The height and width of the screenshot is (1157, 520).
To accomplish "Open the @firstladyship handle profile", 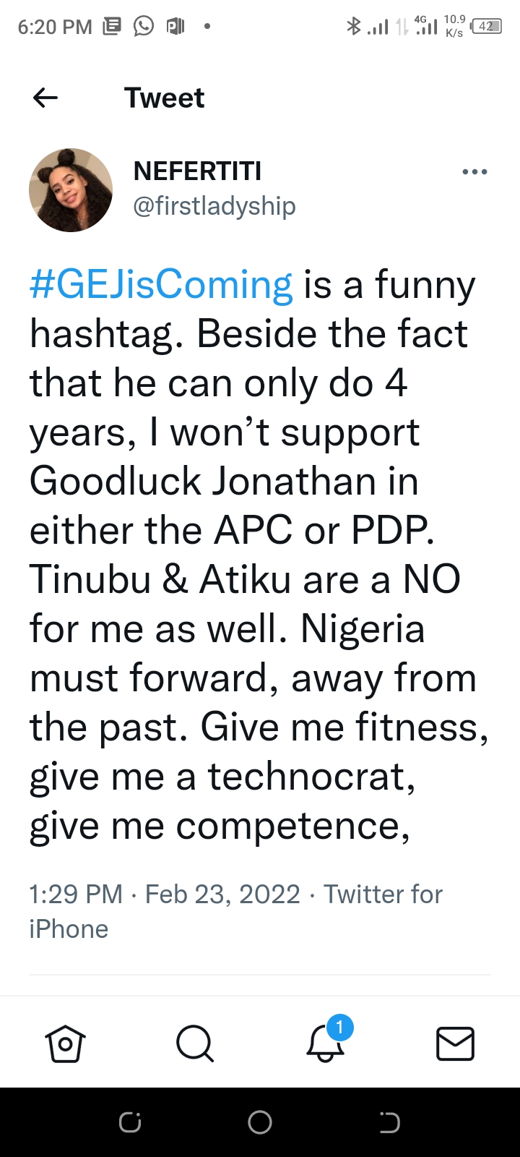I will (214, 206).
